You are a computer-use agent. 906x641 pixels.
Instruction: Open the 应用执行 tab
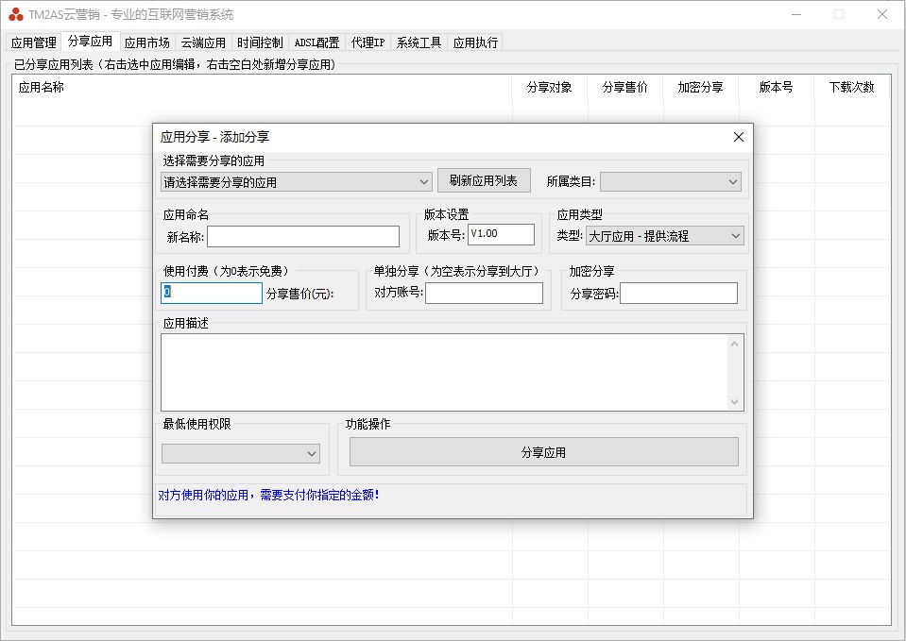coord(475,42)
